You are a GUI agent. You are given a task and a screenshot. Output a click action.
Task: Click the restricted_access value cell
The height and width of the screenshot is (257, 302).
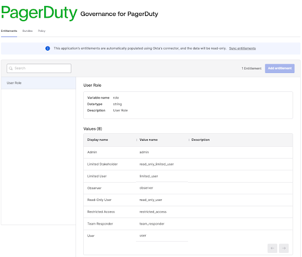pyautogui.click(x=153, y=212)
